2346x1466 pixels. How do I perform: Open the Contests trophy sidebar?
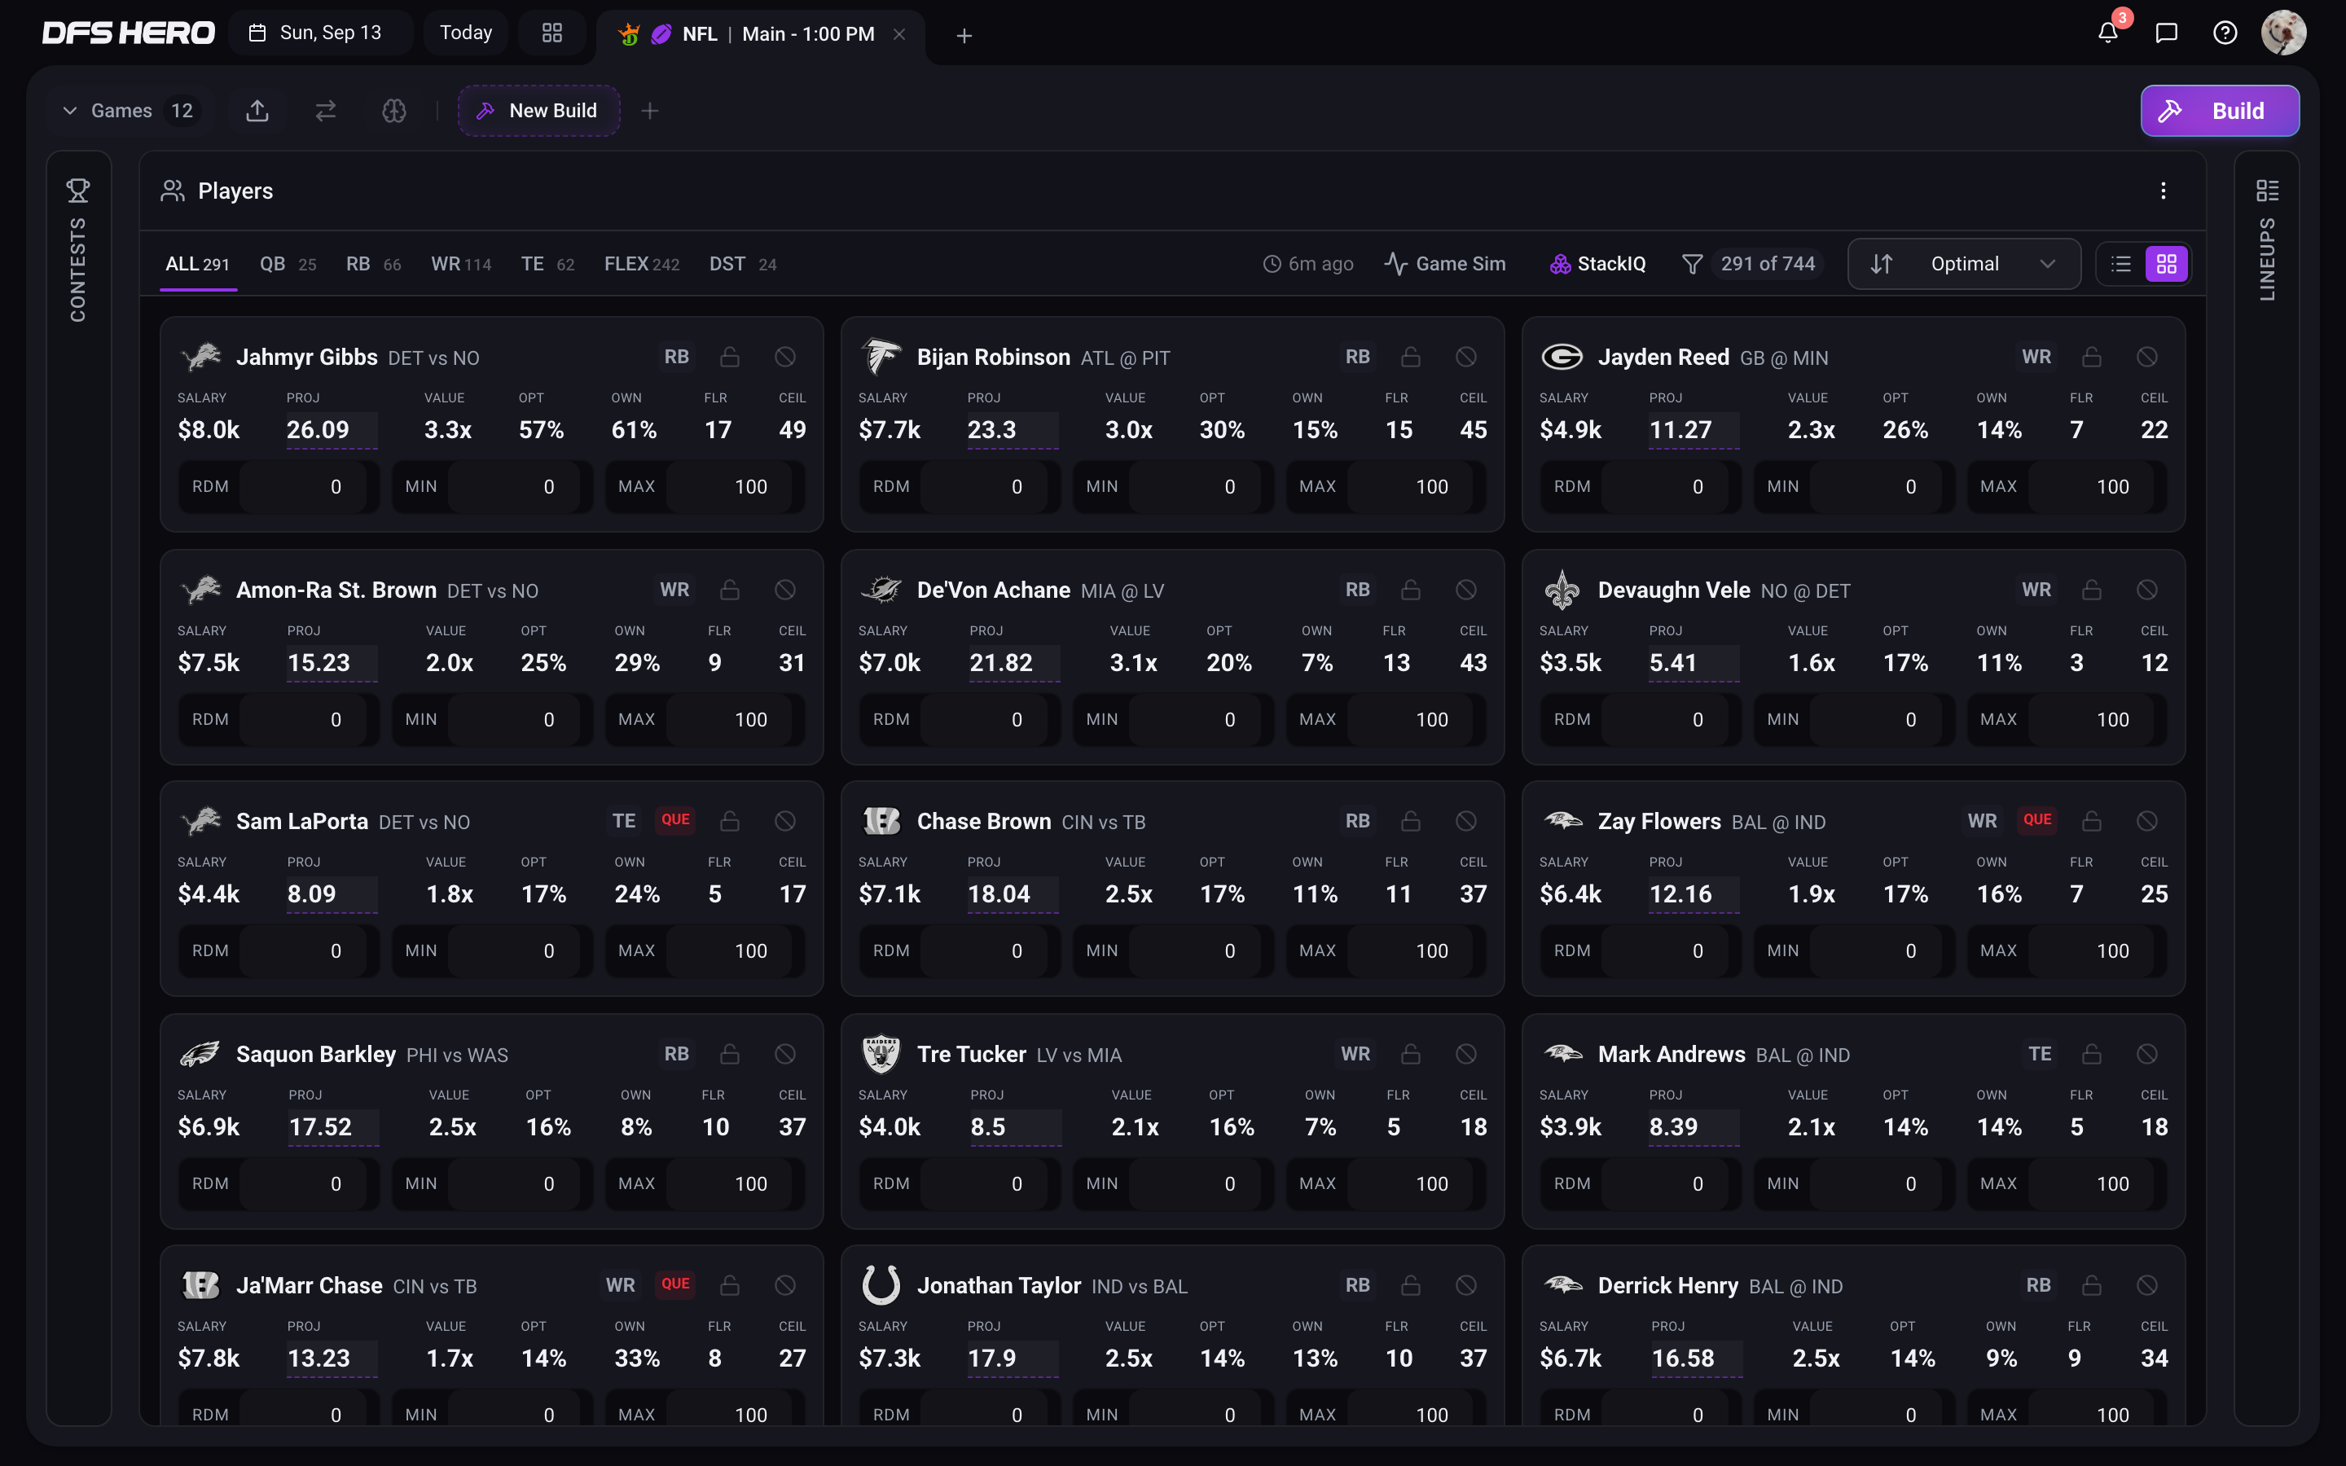[78, 190]
